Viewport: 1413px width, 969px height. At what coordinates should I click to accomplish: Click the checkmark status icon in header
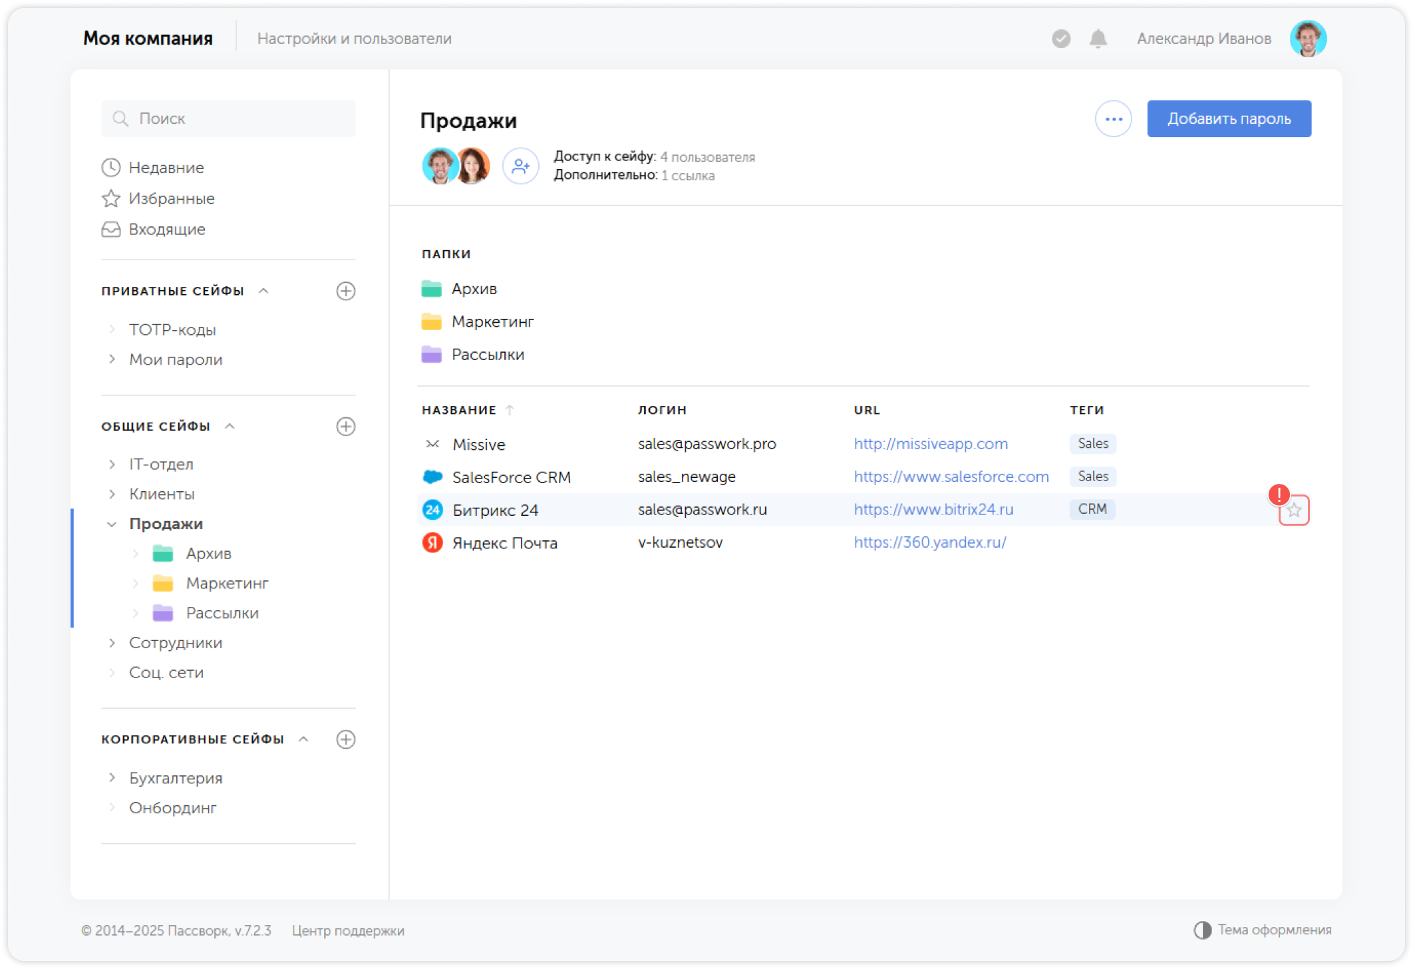tap(1061, 39)
